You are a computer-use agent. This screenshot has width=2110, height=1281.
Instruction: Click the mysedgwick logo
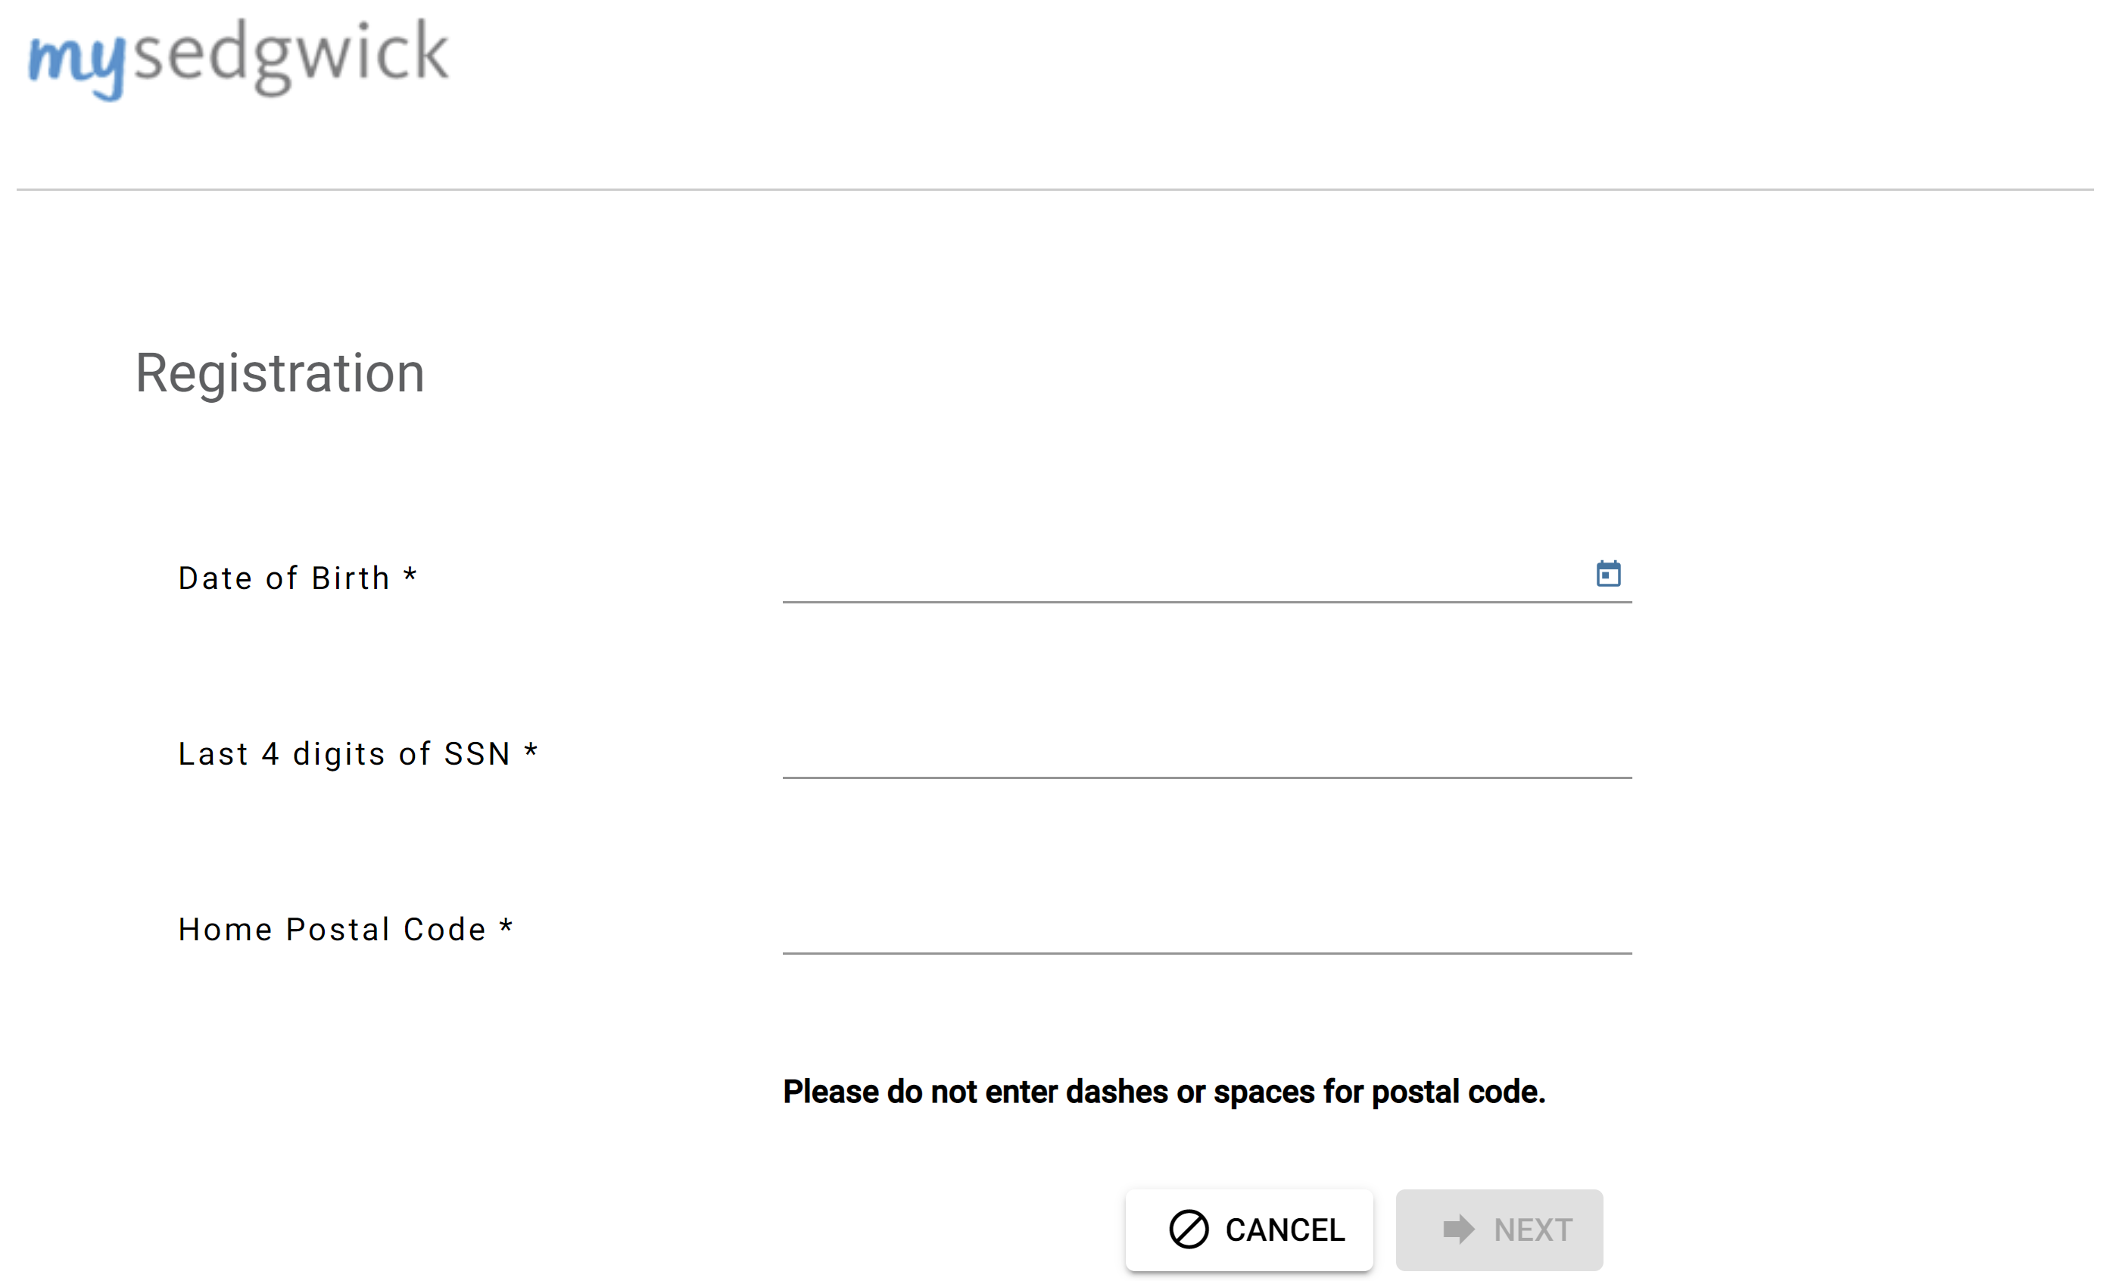pos(238,58)
